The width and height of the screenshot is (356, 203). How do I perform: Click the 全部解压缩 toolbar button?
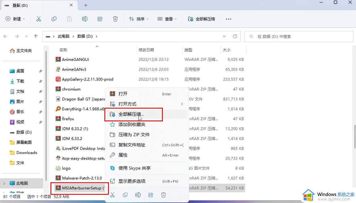pyautogui.click(x=202, y=19)
